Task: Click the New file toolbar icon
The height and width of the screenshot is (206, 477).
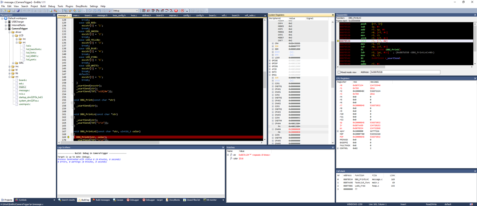Action: tap(4, 10)
